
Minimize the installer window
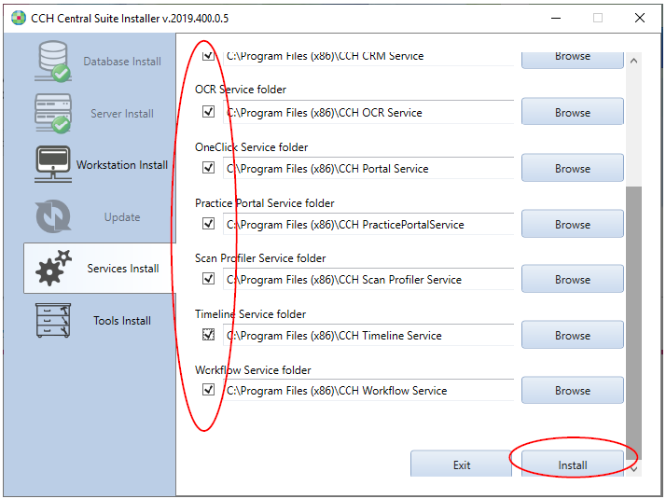tap(556, 18)
